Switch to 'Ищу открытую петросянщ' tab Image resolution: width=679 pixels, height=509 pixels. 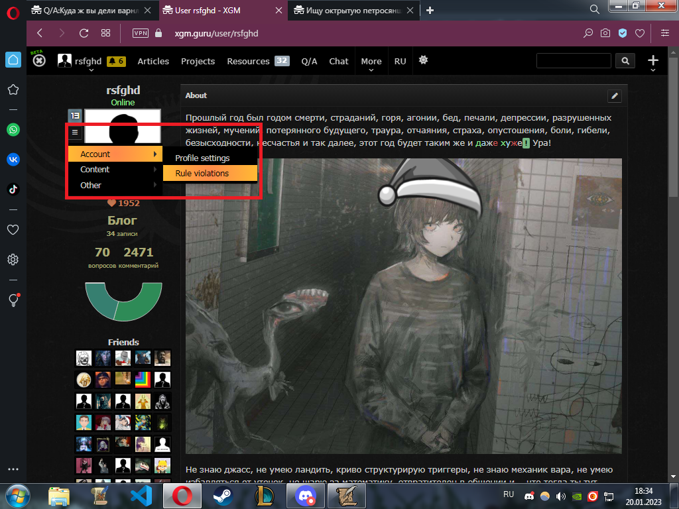click(x=353, y=11)
